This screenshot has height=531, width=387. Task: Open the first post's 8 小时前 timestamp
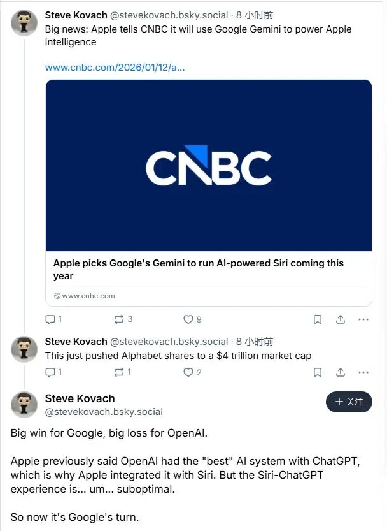coord(255,15)
